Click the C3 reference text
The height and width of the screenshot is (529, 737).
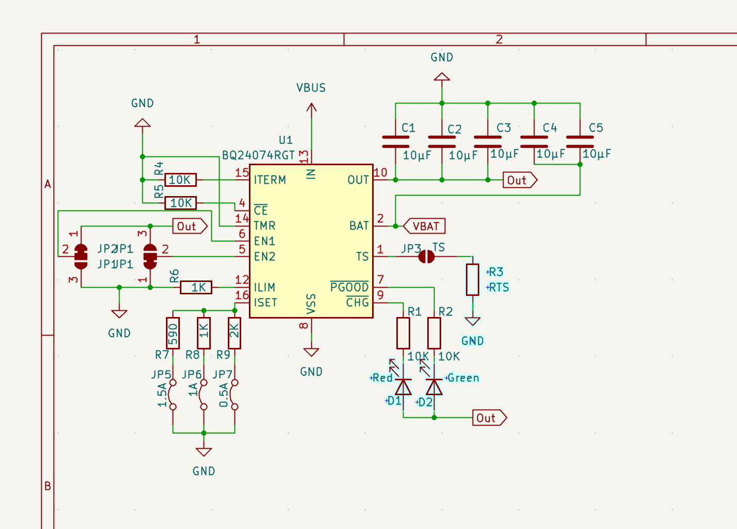click(x=504, y=128)
